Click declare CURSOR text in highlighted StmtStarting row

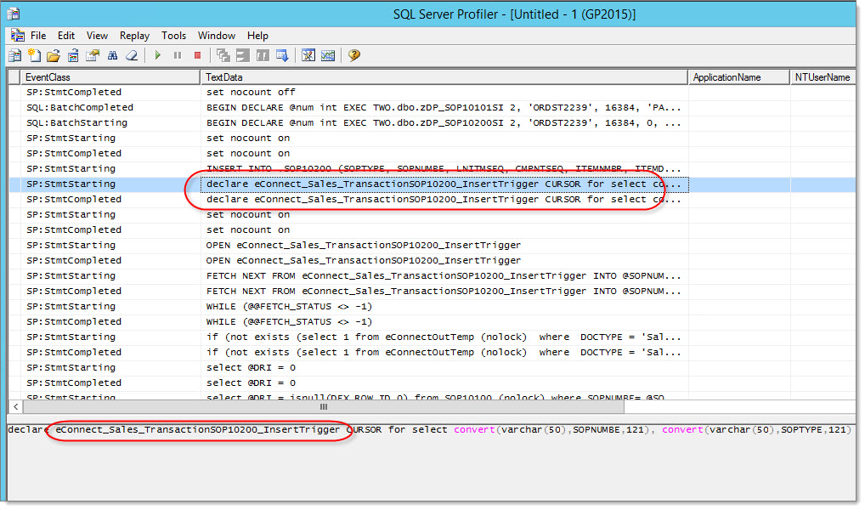point(444,184)
